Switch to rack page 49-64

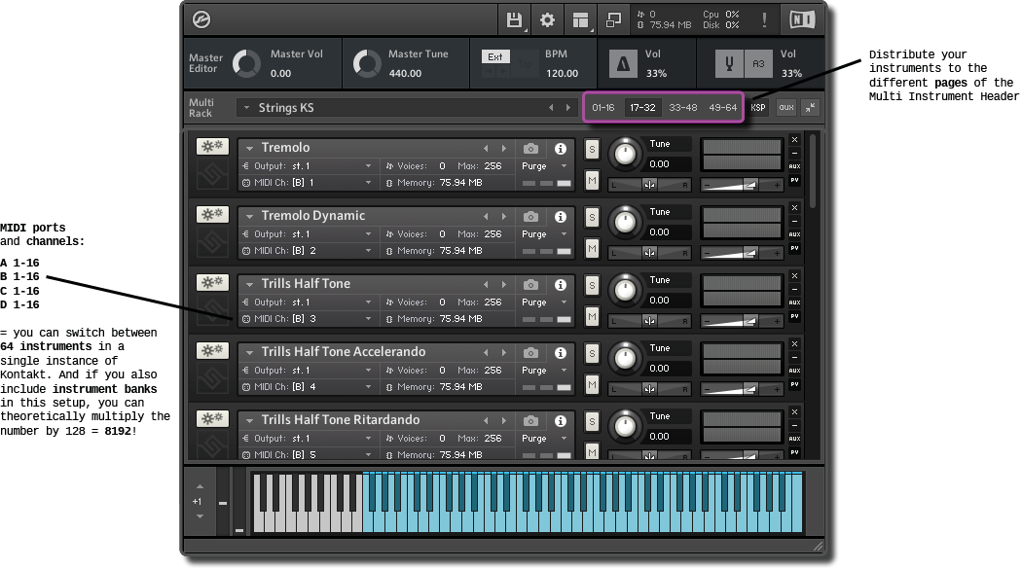(x=723, y=107)
